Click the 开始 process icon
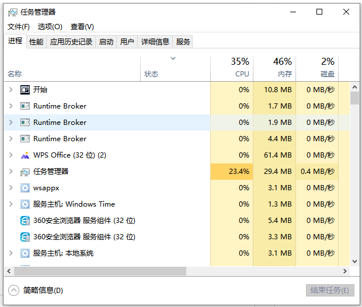The height and width of the screenshot is (307, 362). pos(25,90)
